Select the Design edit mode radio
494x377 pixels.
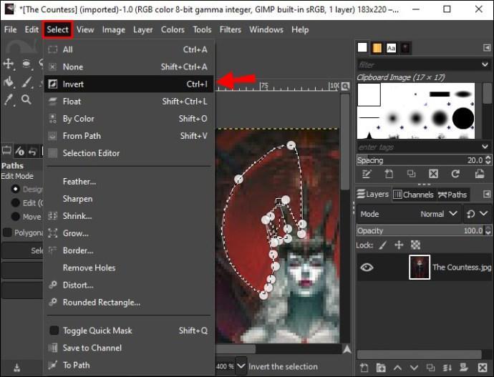coord(15,189)
